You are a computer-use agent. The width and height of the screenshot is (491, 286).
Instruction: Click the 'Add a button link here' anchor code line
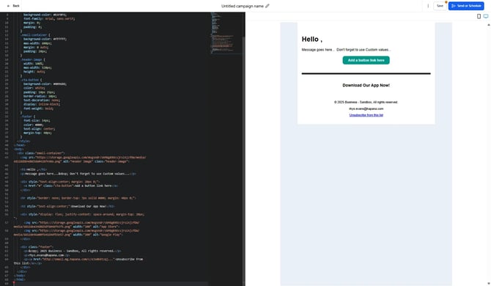point(71,186)
